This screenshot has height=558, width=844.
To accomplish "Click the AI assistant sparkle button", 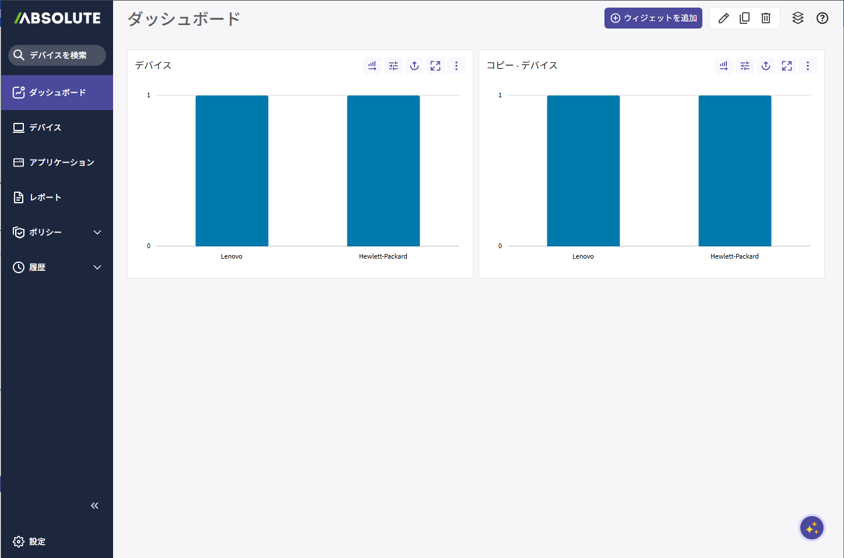I will click(811, 528).
